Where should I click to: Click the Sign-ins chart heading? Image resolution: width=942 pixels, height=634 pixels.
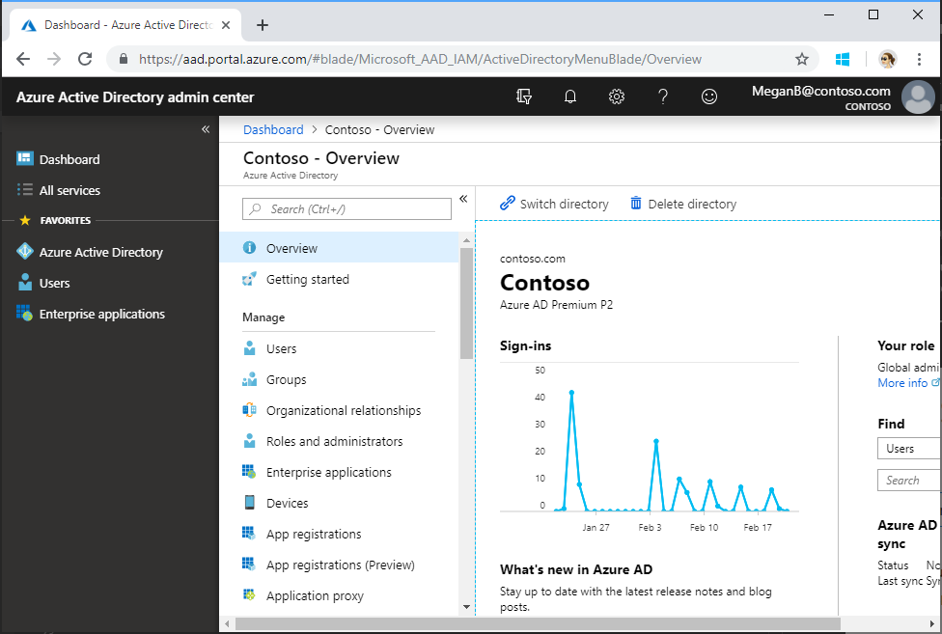(x=525, y=345)
